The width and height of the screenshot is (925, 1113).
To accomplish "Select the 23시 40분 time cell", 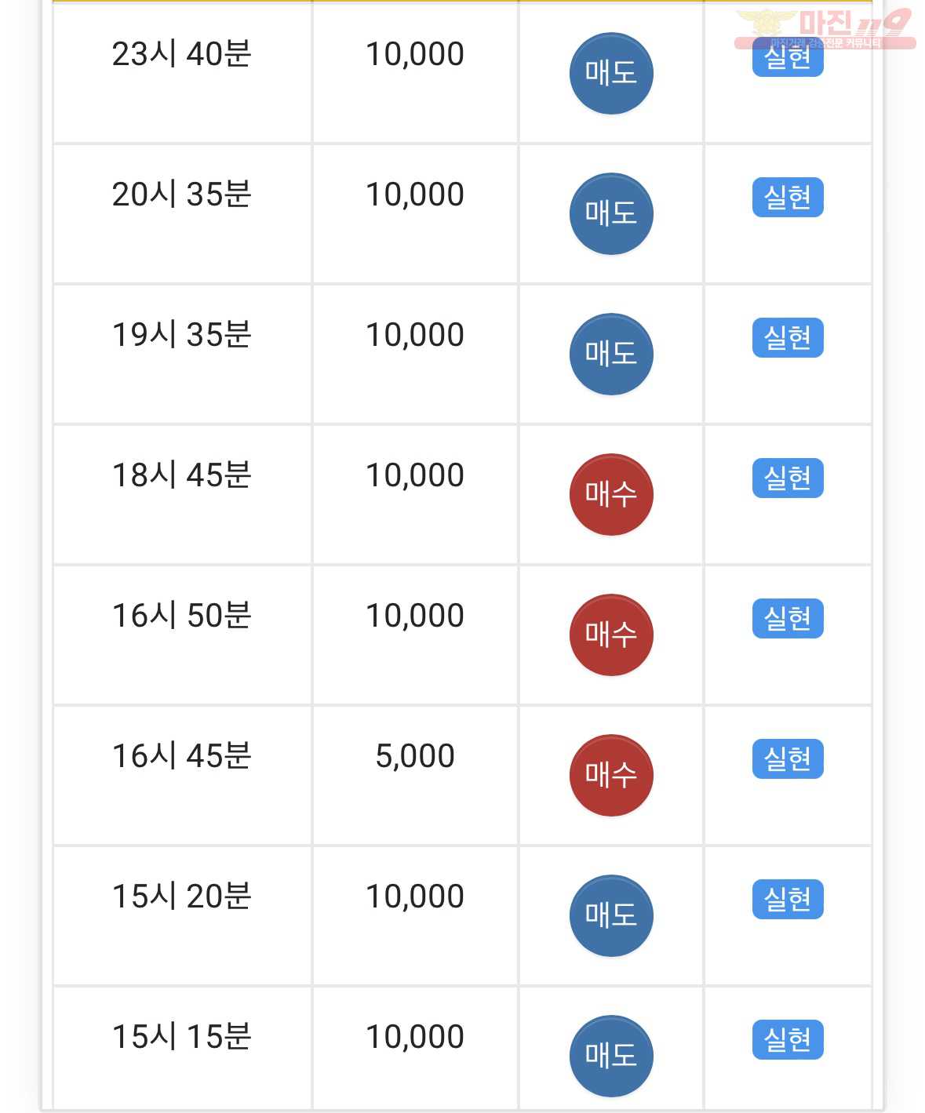I will (x=182, y=73).
